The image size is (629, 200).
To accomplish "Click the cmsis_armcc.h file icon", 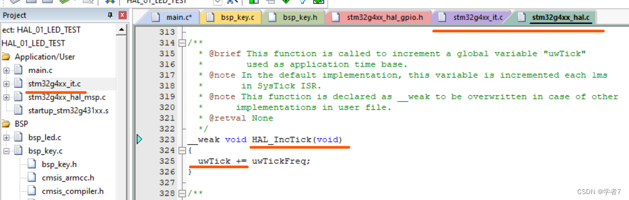I will (32, 177).
